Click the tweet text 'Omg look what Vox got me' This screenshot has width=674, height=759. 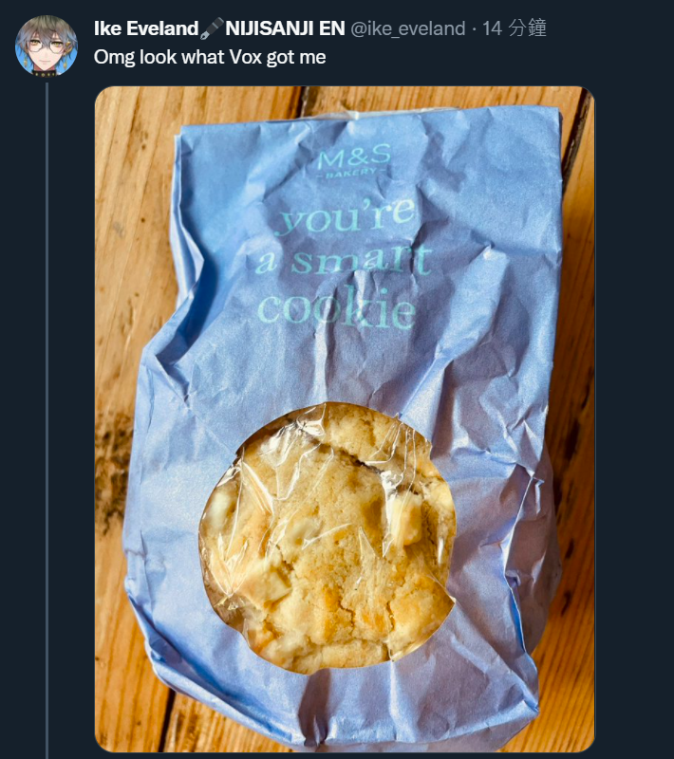click(210, 57)
